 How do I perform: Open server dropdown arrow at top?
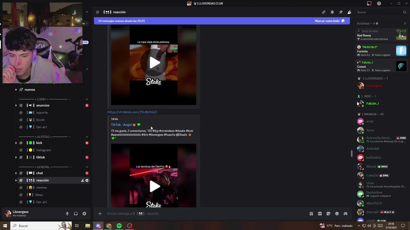87,12
